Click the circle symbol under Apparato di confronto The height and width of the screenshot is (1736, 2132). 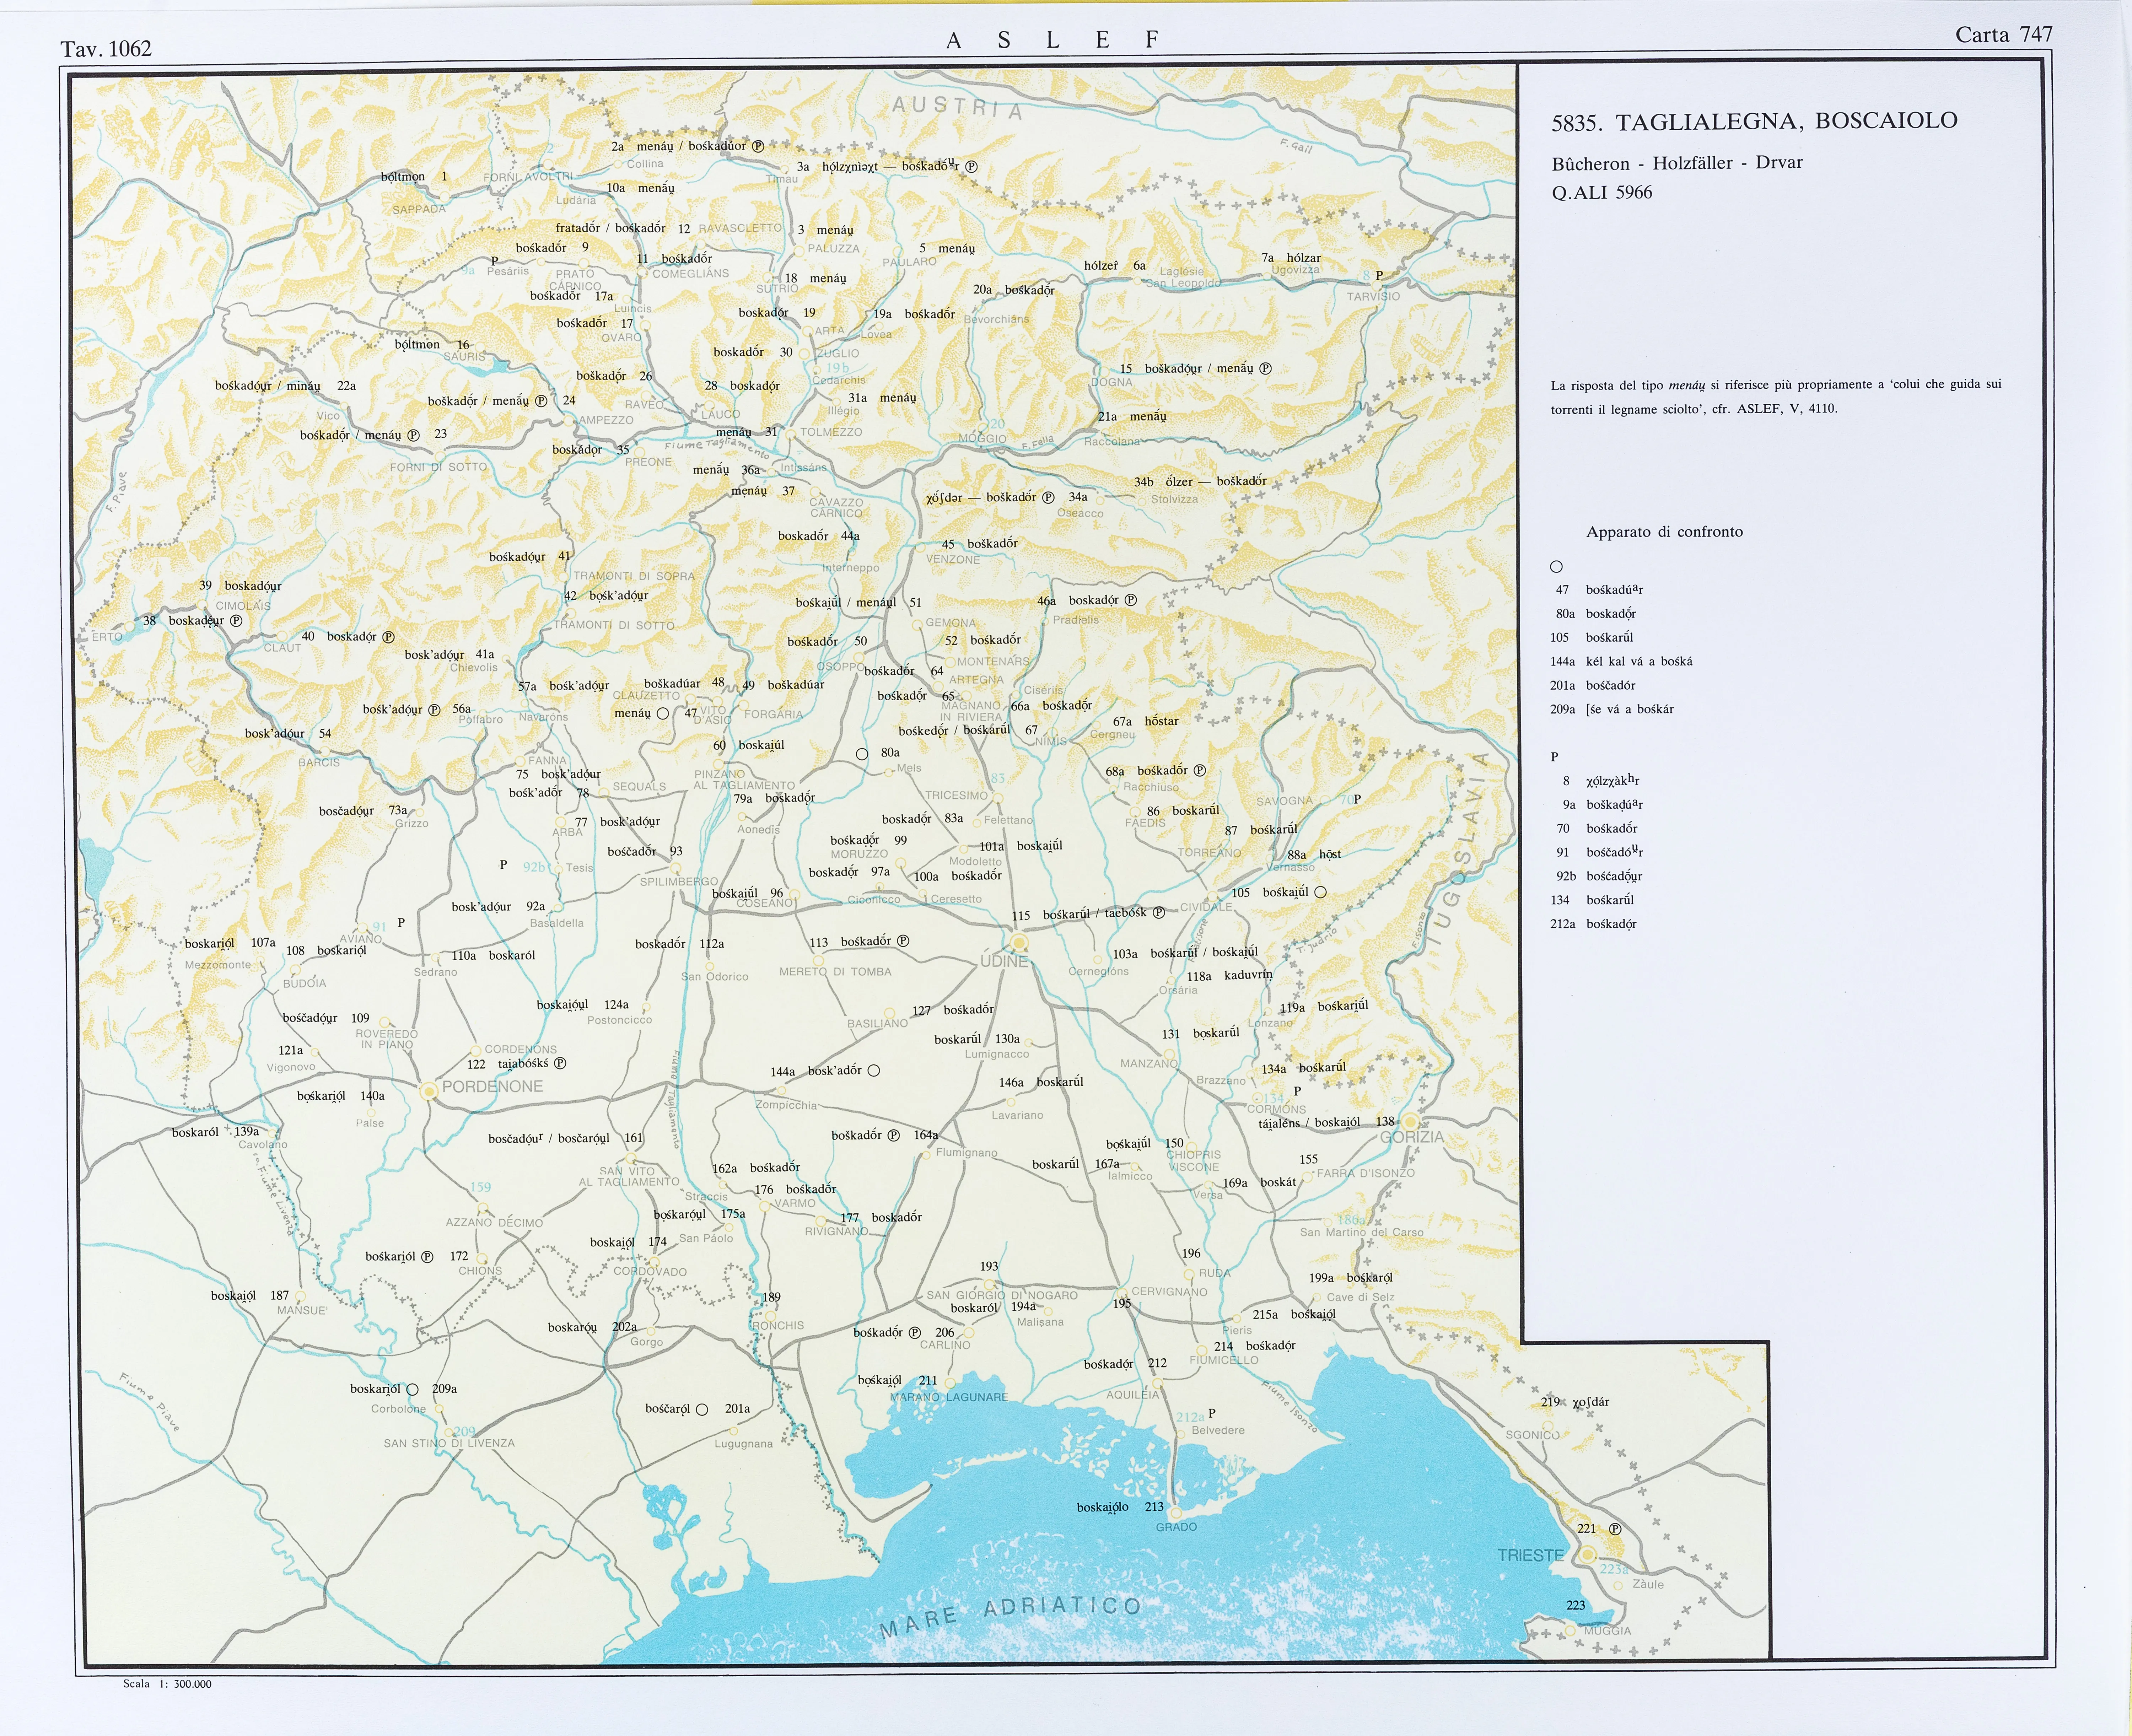(1556, 567)
